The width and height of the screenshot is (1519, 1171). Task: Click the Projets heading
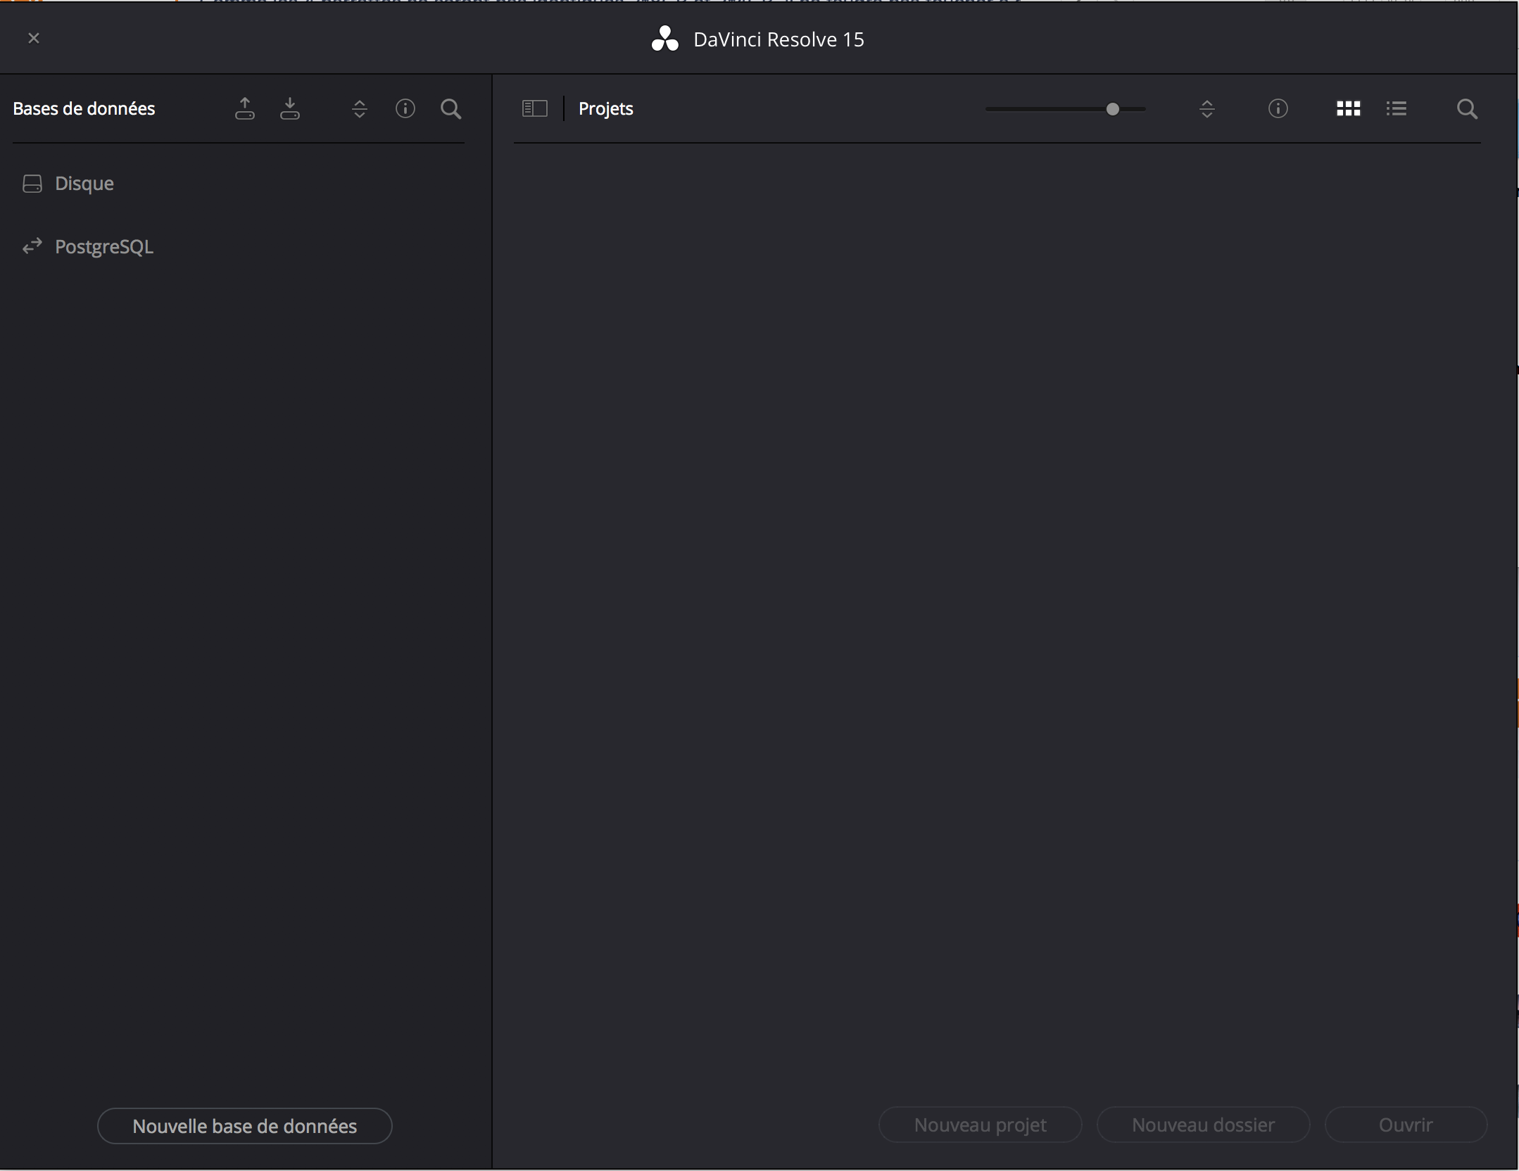pyautogui.click(x=605, y=108)
